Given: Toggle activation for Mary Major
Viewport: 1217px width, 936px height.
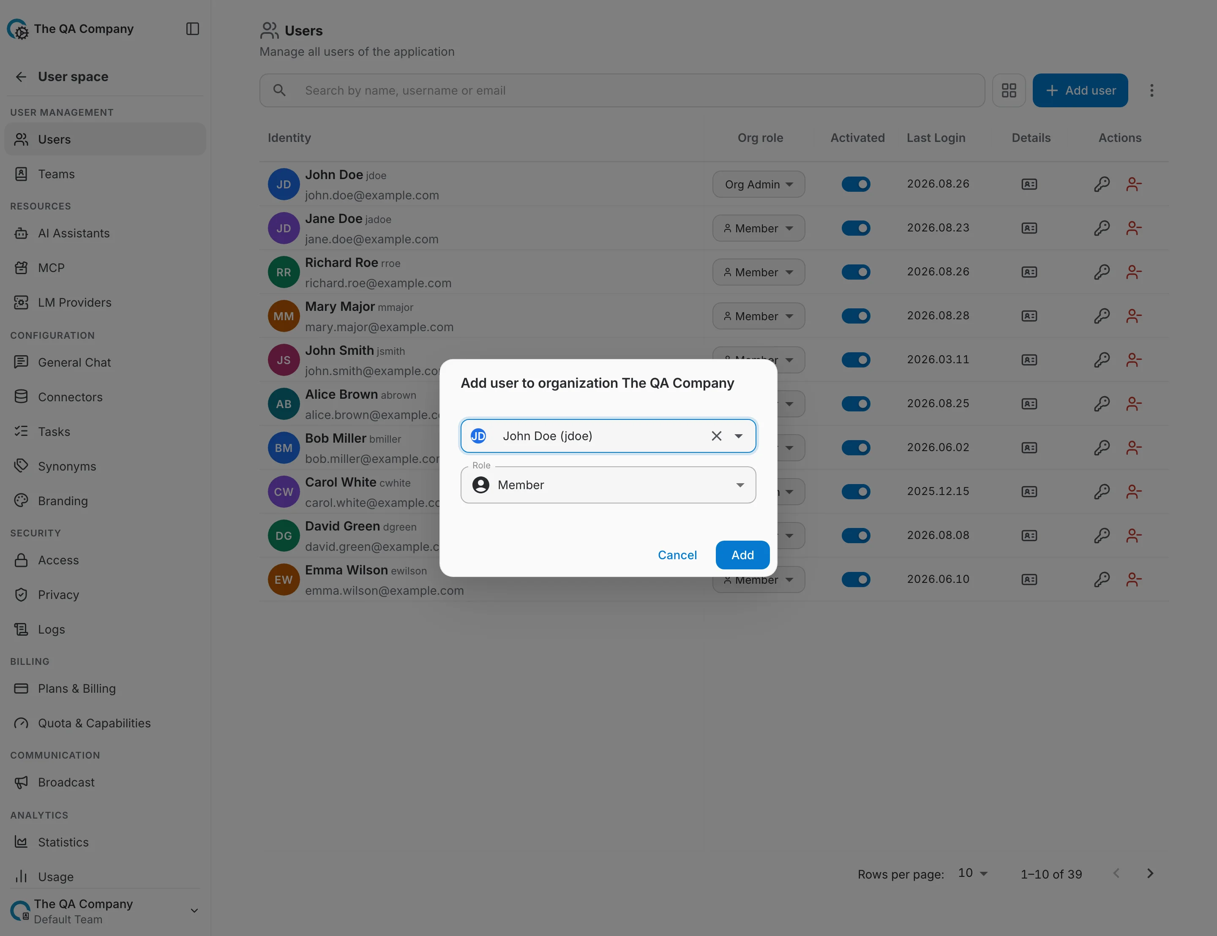Looking at the screenshot, I should coord(855,316).
